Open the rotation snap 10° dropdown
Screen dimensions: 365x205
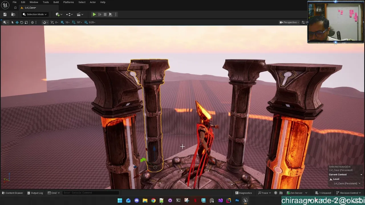[79, 22]
